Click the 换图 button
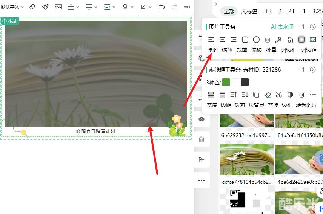 [x=212, y=50]
